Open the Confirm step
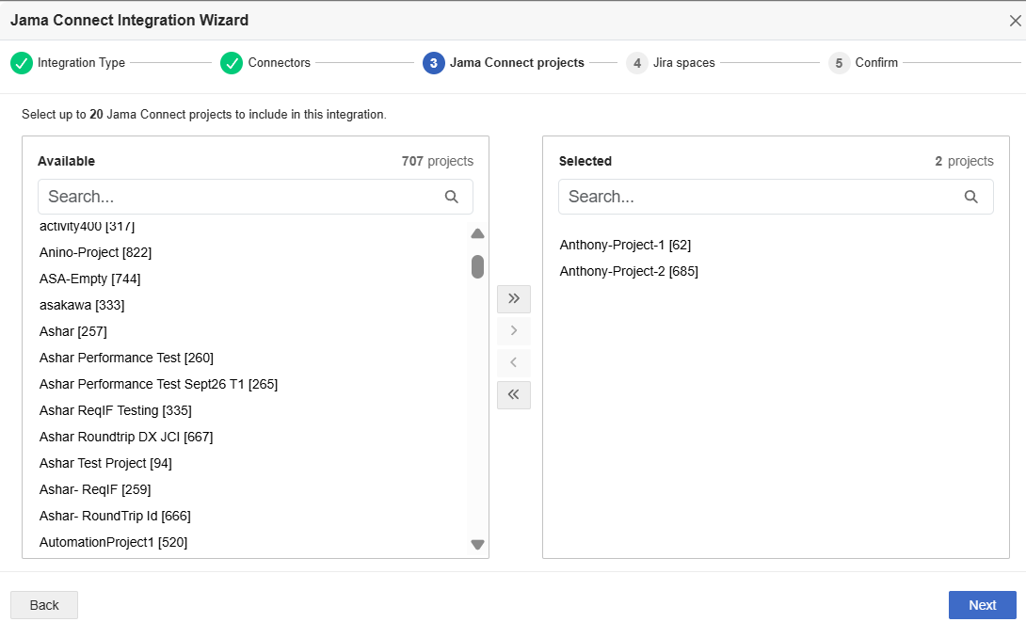The height and width of the screenshot is (622, 1026). coord(876,63)
